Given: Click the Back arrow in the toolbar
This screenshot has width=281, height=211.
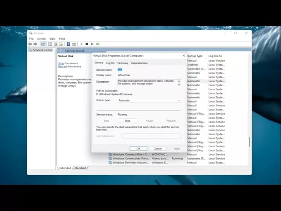Looking at the screenshot, I should click(x=30, y=44).
